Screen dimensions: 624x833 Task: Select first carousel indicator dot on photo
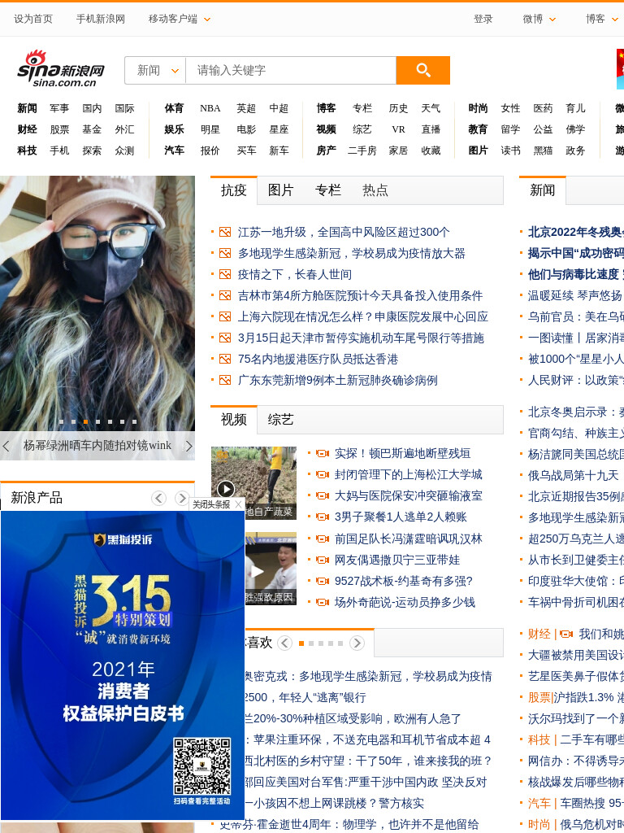click(x=61, y=422)
